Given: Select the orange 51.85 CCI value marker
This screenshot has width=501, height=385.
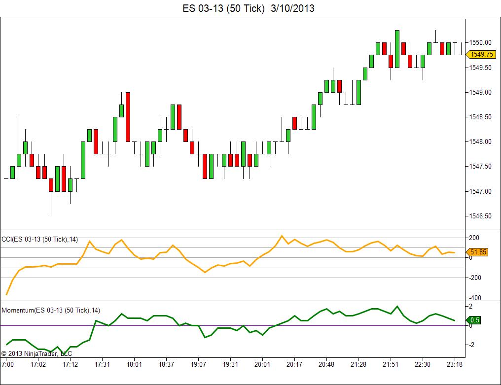Looking at the screenshot, I should pyautogui.click(x=477, y=252).
